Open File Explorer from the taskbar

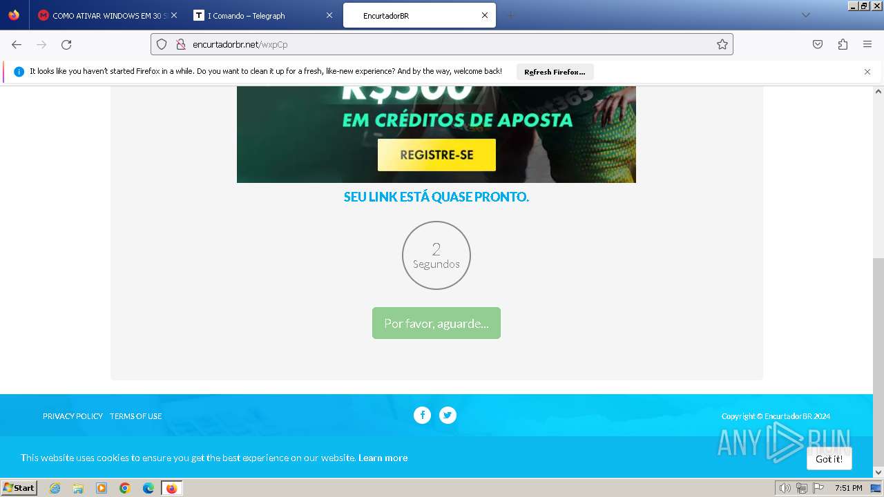tap(78, 488)
